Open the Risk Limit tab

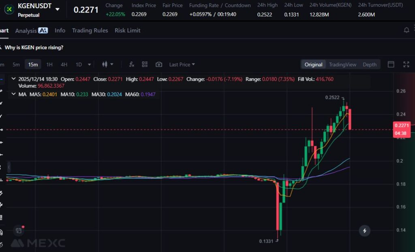tap(127, 30)
